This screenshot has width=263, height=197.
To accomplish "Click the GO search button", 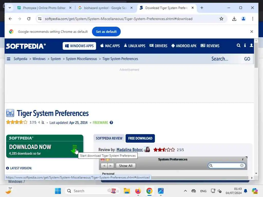I will tap(247, 59).
